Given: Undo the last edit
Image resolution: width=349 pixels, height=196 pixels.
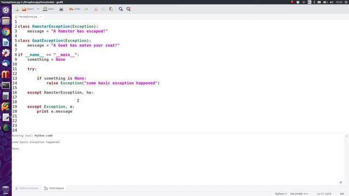Looking at the screenshot, I should coord(75,9).
